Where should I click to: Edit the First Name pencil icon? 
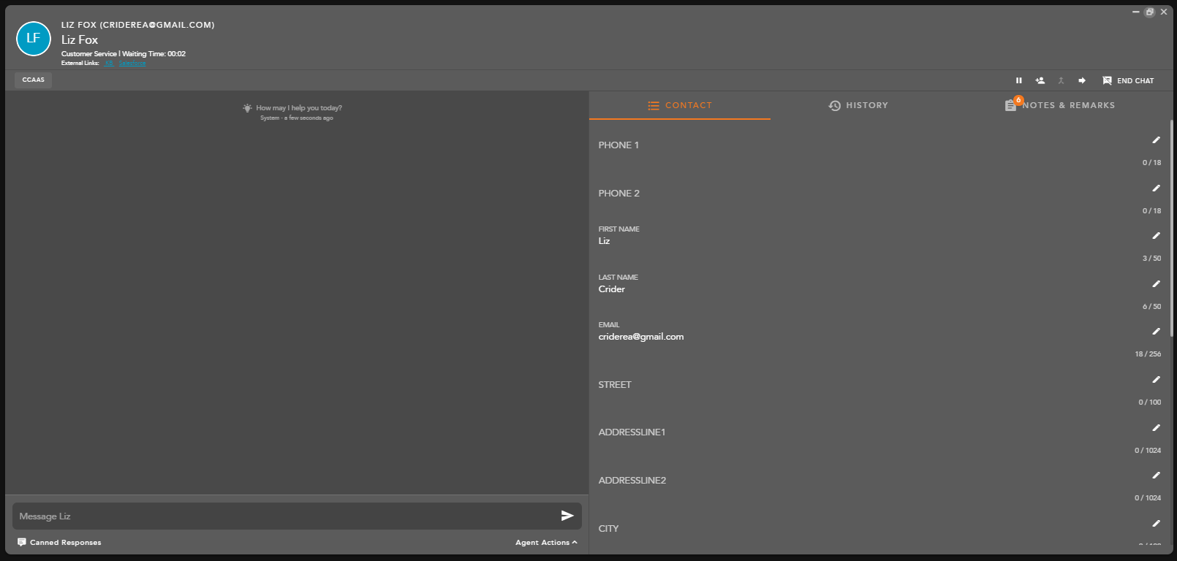pos(1156,236)
